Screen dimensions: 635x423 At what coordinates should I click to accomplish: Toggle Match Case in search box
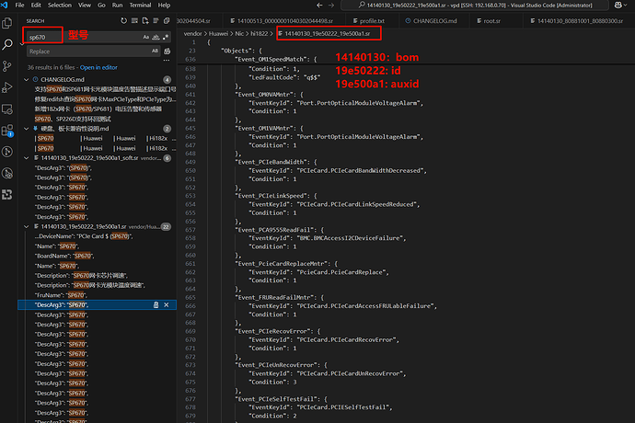(146, 37)
